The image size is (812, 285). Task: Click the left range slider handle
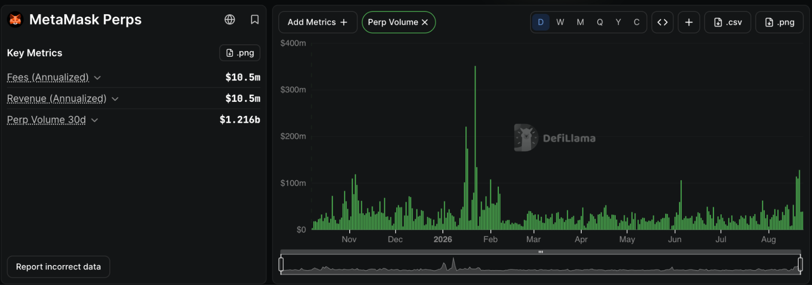click(x=281, y=264)
